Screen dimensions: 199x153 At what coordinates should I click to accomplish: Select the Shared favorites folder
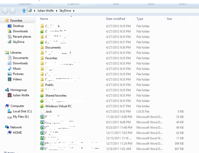click(x=56, y=96)
